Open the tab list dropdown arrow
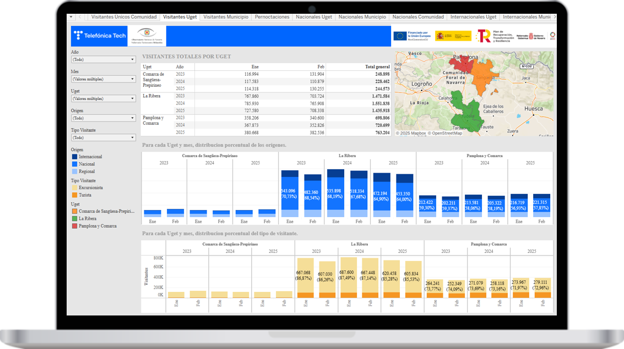The image size is (624, 349). pos(72,17)
